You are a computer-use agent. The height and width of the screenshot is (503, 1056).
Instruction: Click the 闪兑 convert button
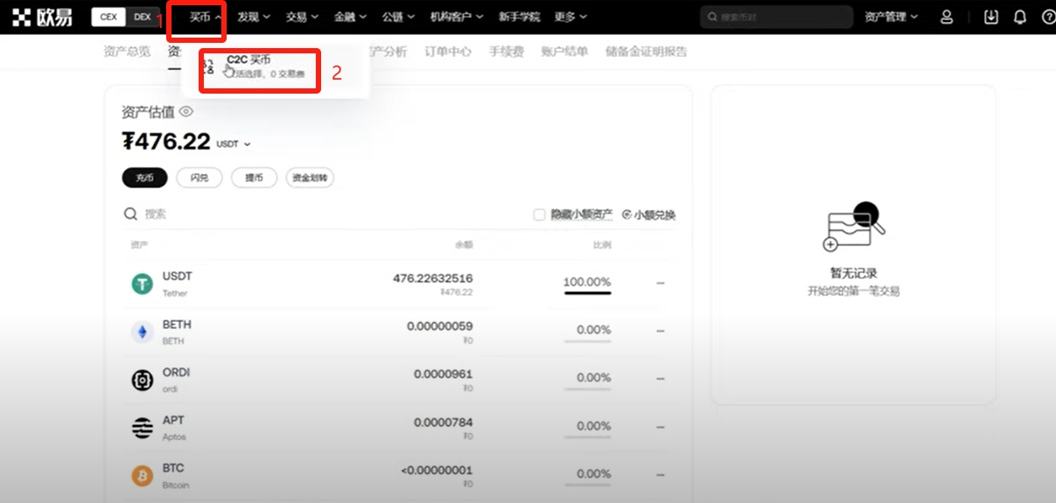pyautogui.click(x=199, y=178)
